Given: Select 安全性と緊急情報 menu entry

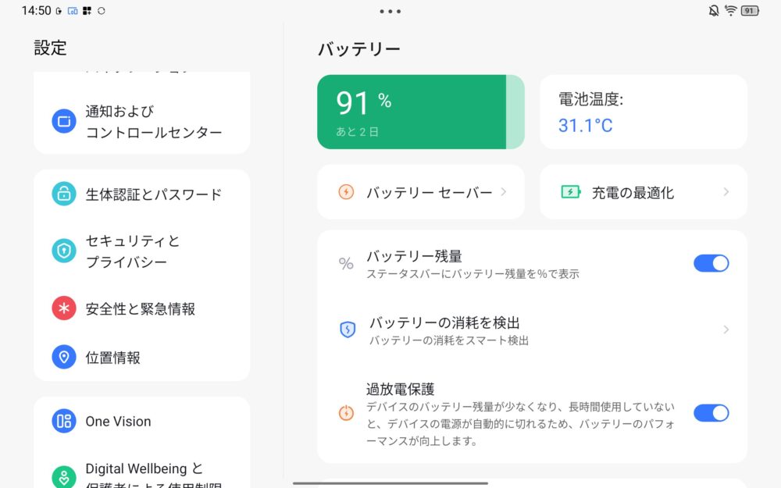Looking at the screenshot, I should [141, 309].
